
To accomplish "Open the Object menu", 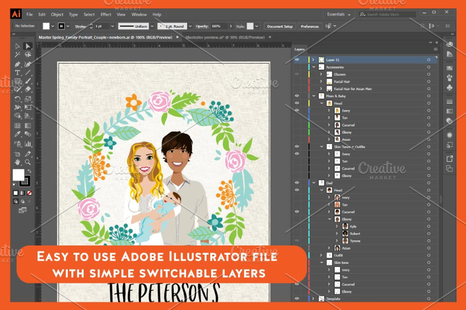I will click(x=57, y=14).
